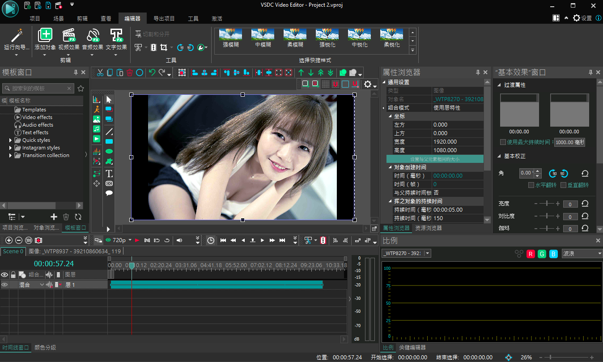This screenshot has width=603, height=362.
Task: Click the gray Redo arrow icon
Action: click(x=162, y=72)
